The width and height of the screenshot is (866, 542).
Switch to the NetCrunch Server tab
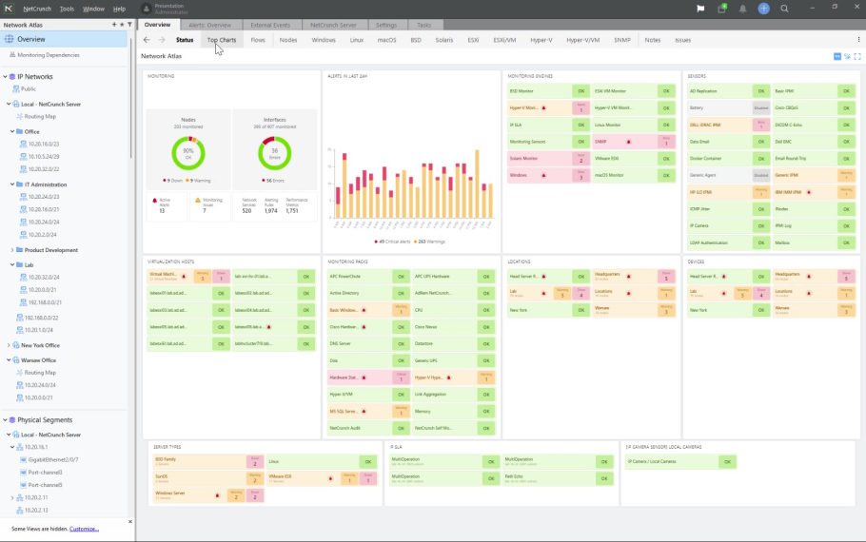333,25
